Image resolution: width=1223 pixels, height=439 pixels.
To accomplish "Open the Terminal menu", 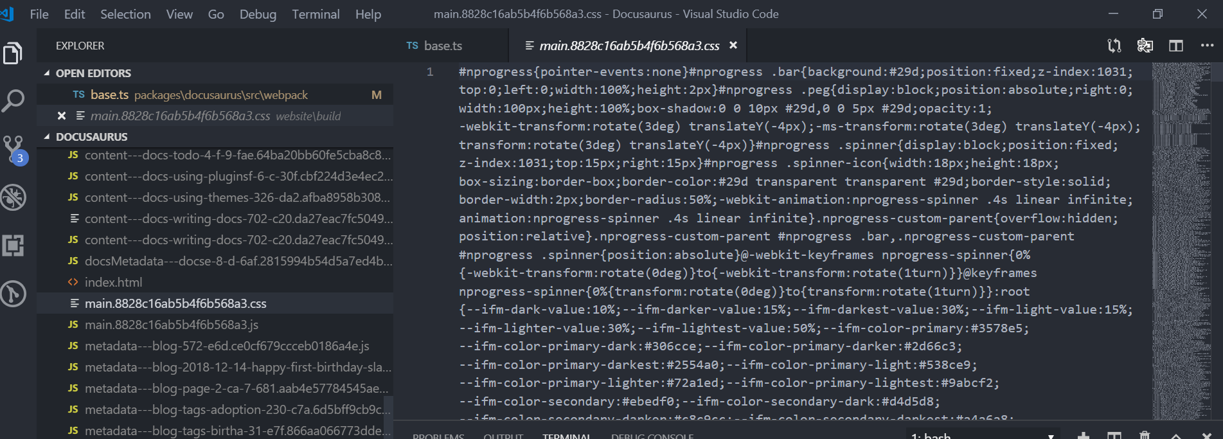I will click(x=316, y=14).
